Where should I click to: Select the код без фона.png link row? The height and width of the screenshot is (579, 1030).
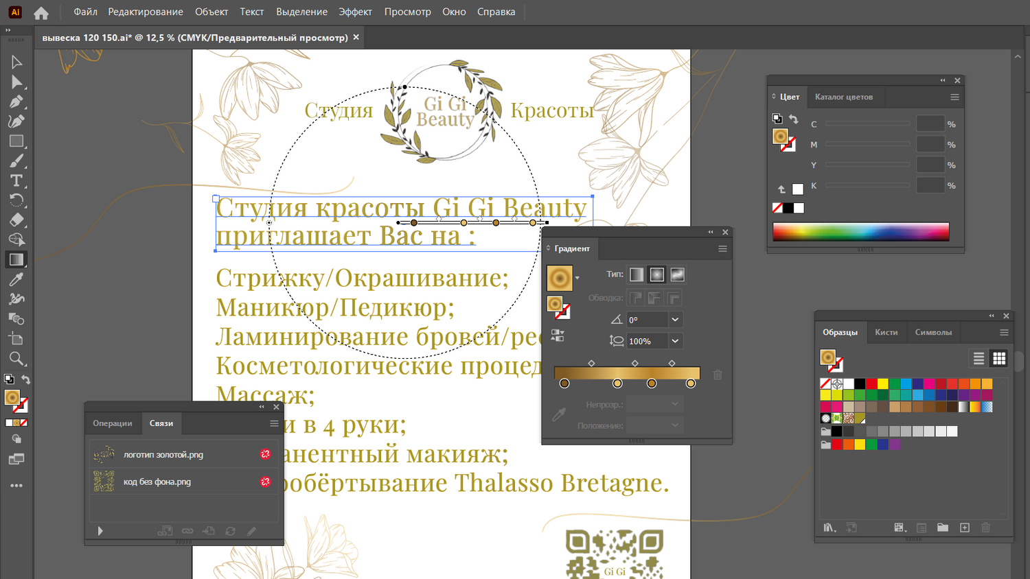184,482
